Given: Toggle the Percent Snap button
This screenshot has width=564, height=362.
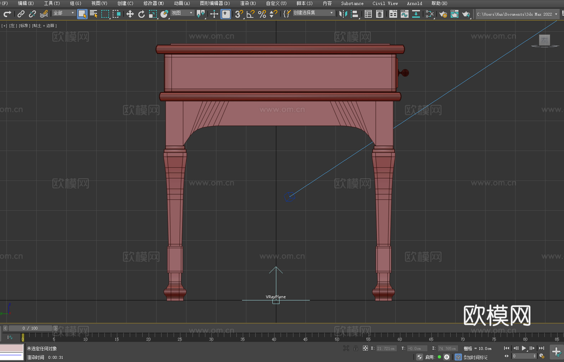Looking at the screenshot, I should (262, 14).
